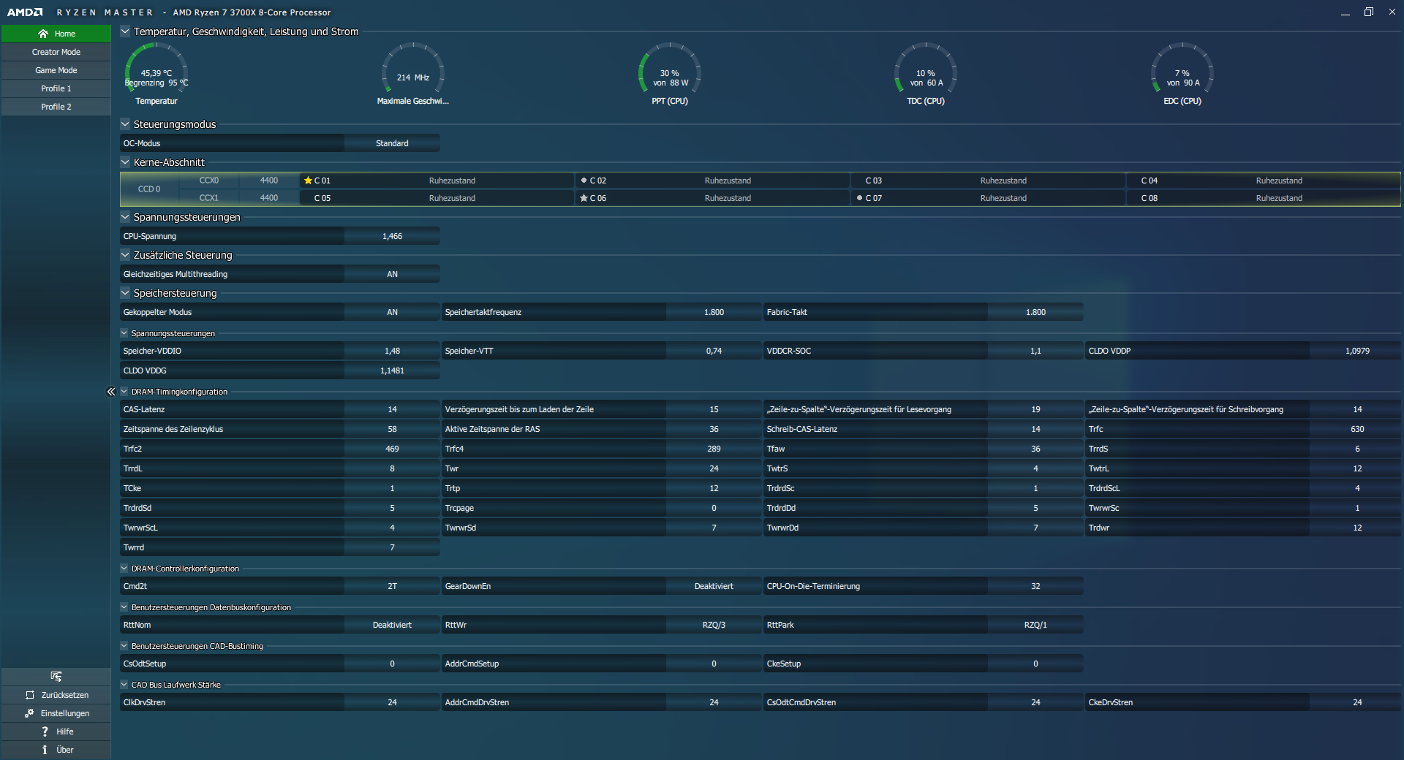Click the Trfc2 value 469
Viewport: 1404px width, 760px height.
click(392, 449)
